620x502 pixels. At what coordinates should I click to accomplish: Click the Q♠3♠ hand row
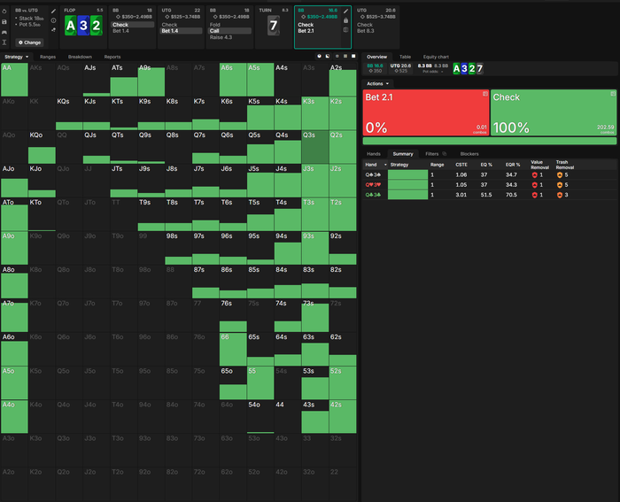pyautogui.click(x=490, y=174)
